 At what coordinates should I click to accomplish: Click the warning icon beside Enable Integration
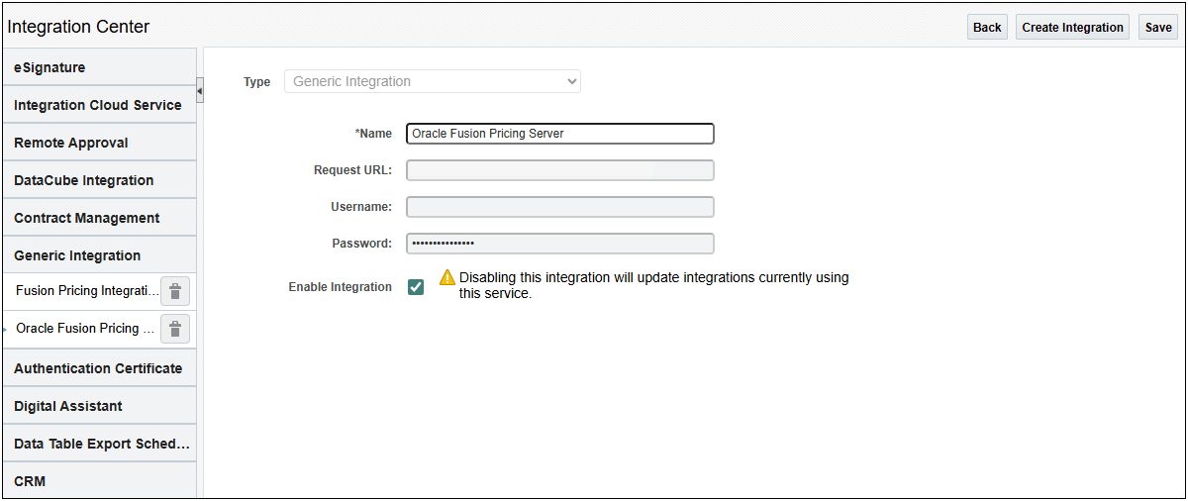(447, 278)
